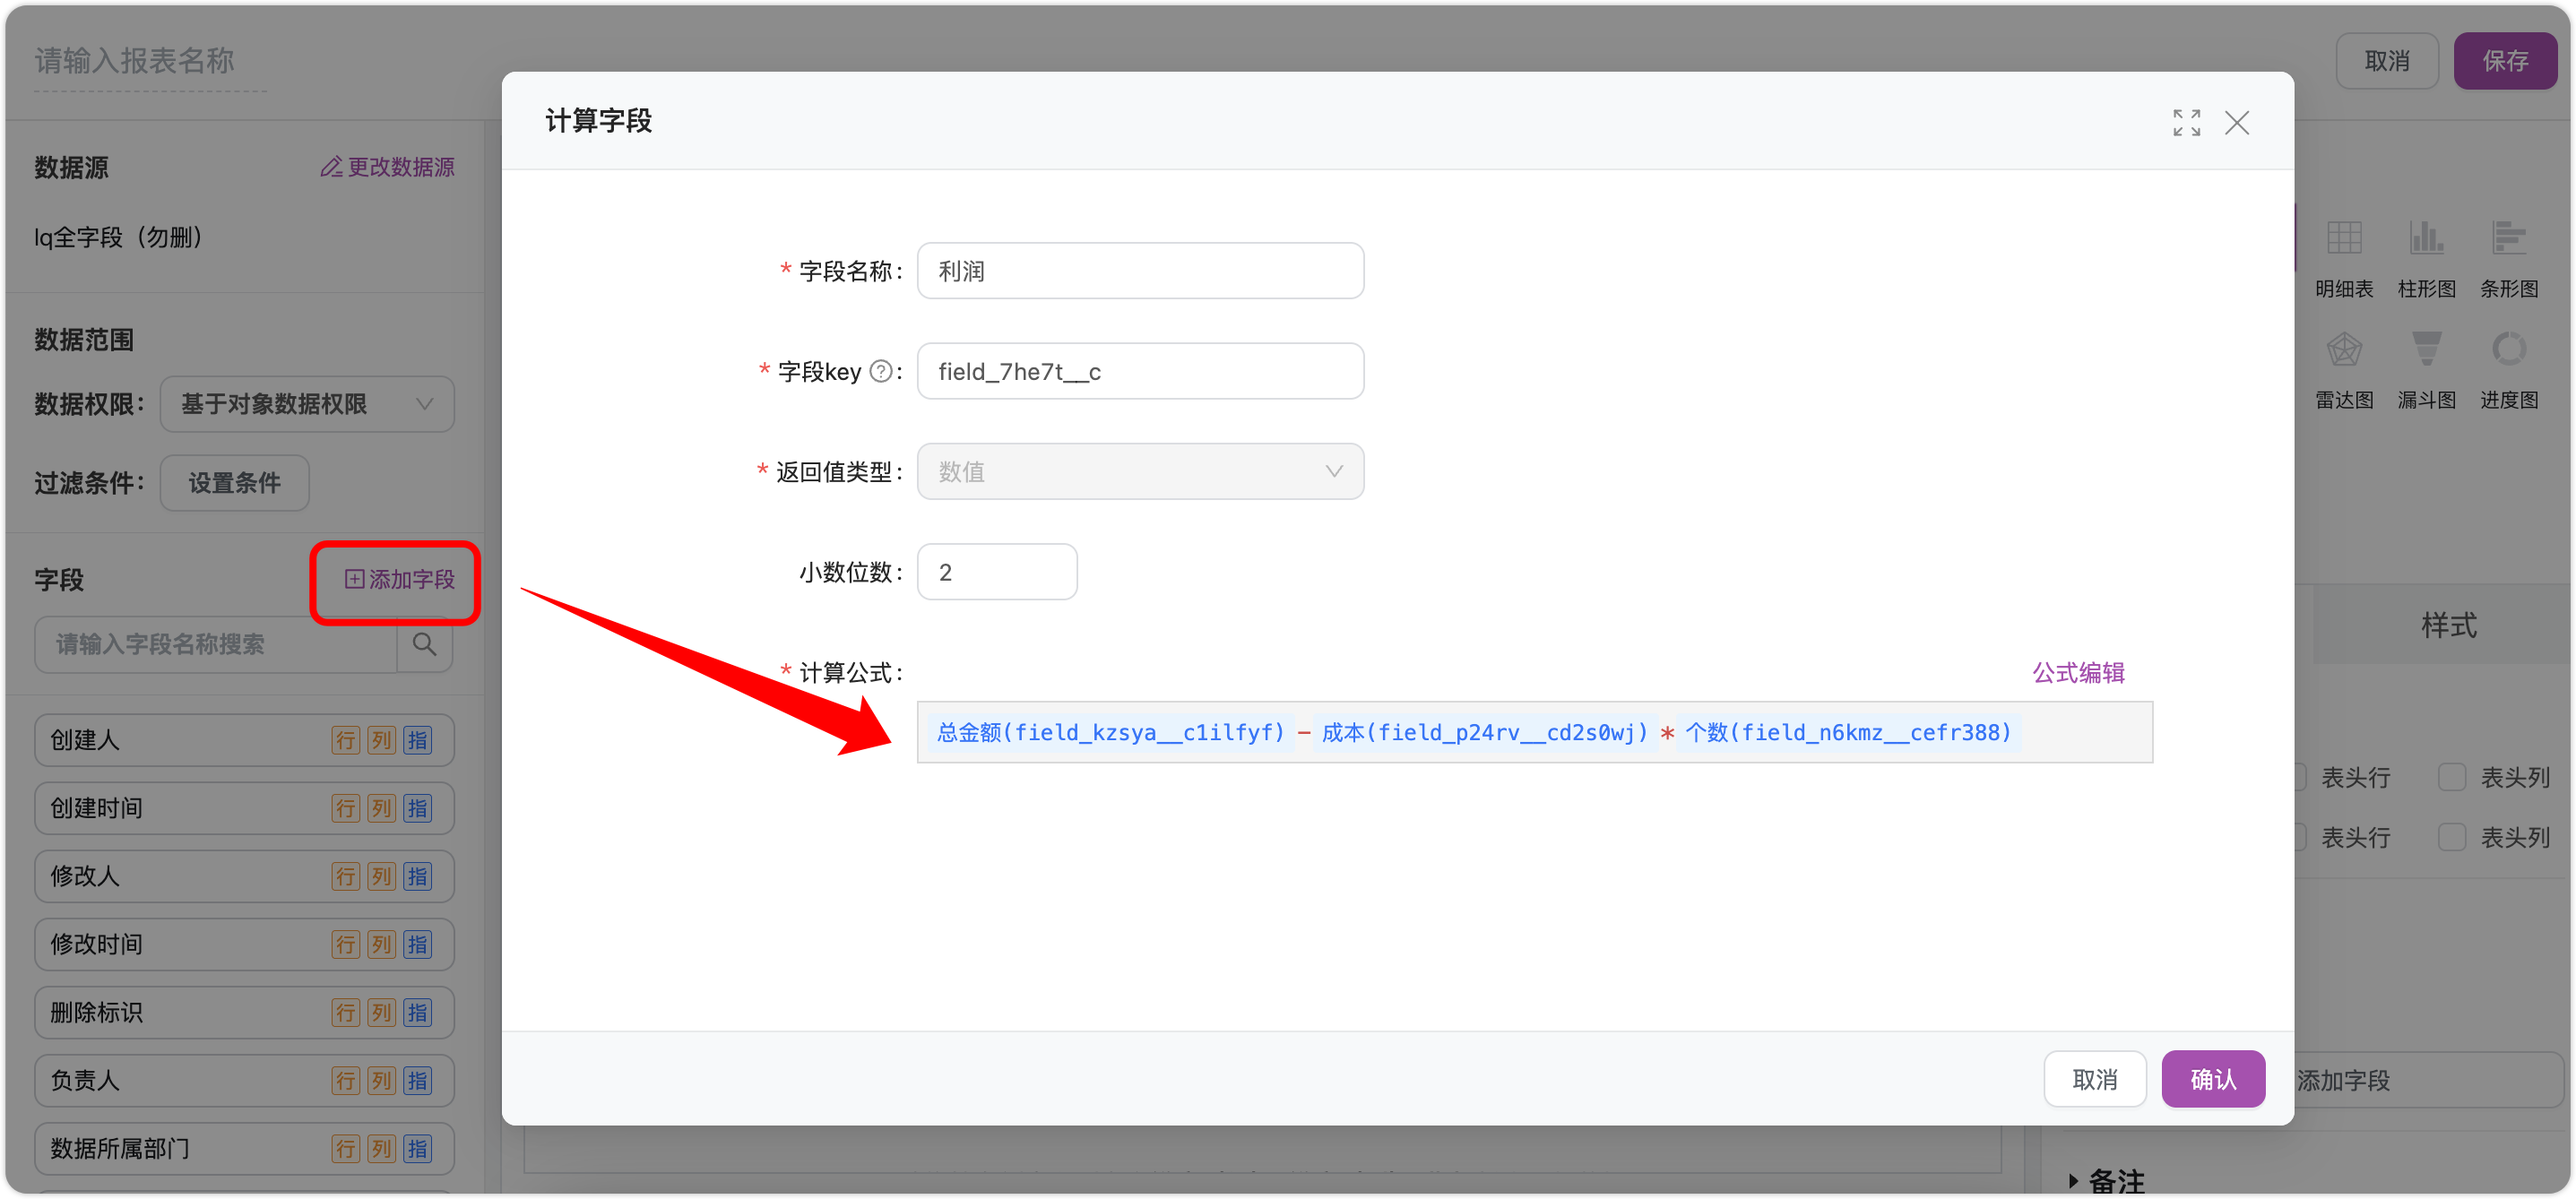
Task: Click the 成本 token in formula
Action: point(1484,732)
